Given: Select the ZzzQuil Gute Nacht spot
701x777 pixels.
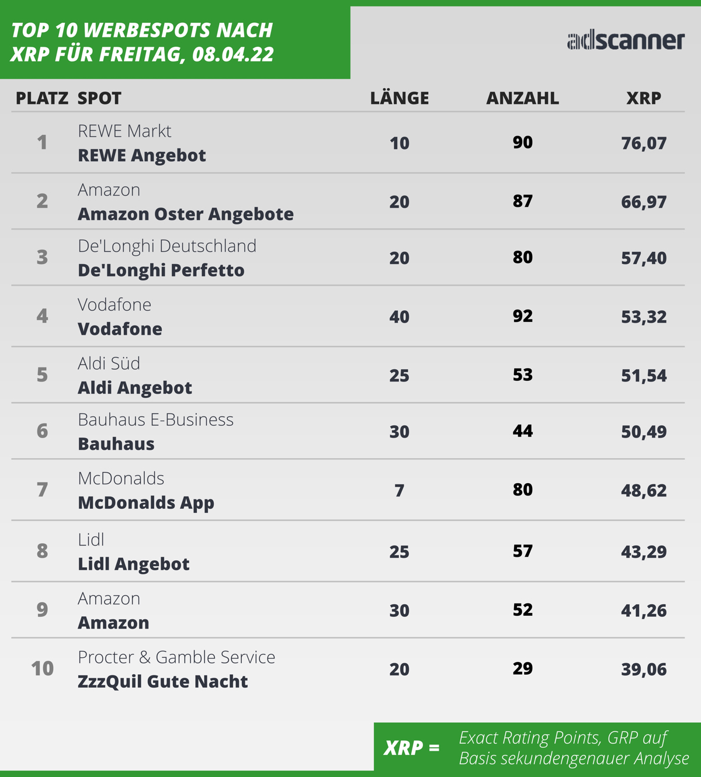Looking at the screenshot, I should coord(163,682).
